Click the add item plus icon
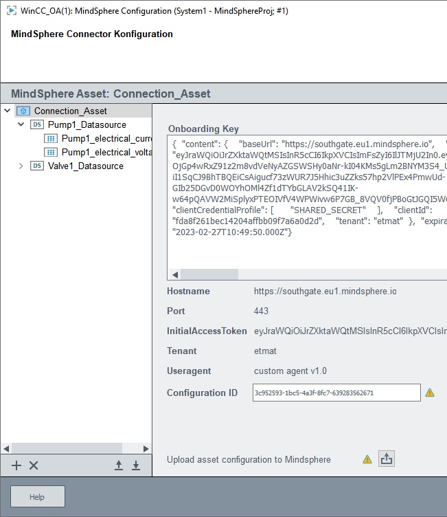This screenshot has width=447, height=517. (17, 465)
